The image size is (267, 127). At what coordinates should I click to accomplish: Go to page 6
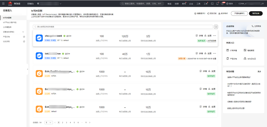[78, 122]
